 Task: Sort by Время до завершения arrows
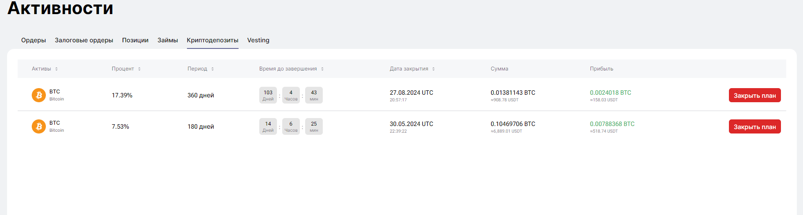coord(322,69)
